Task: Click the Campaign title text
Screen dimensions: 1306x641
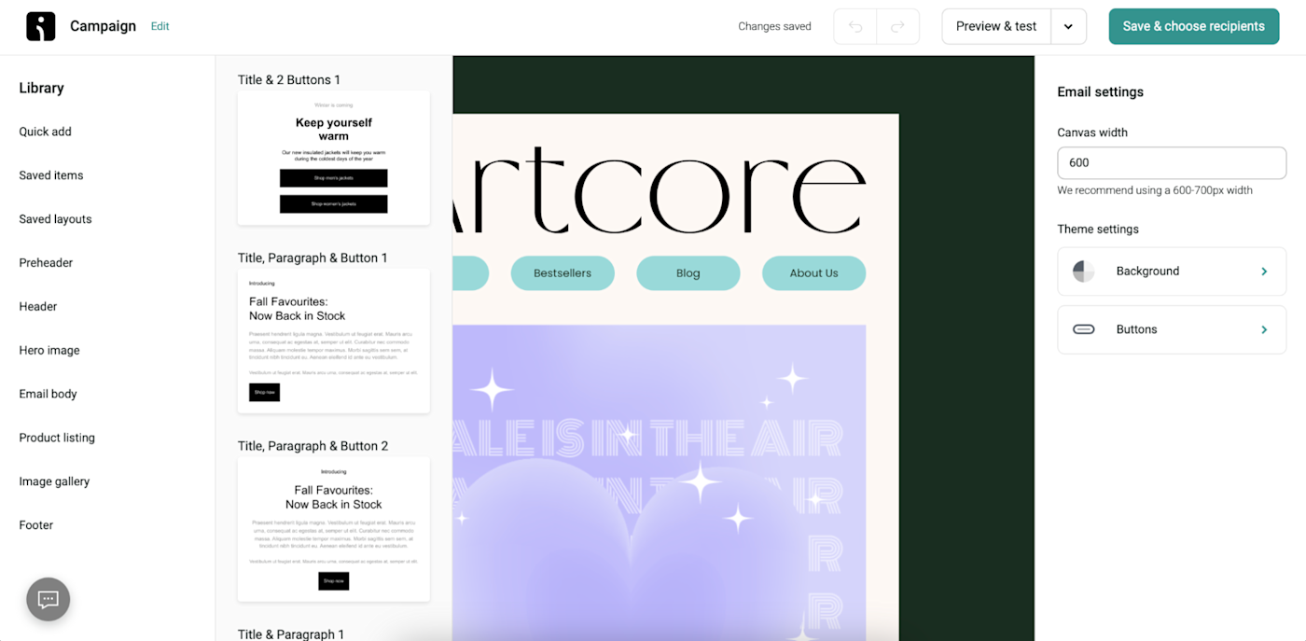Action: tap(103, 26)
